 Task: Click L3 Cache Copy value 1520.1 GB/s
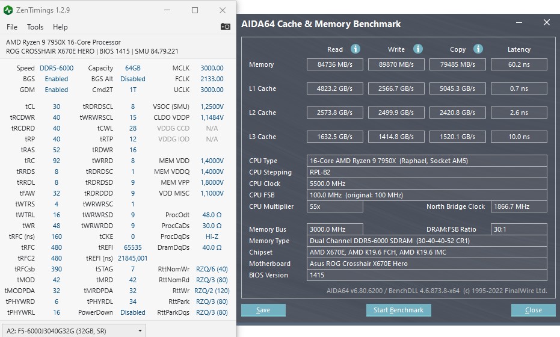tap(458, 137)
